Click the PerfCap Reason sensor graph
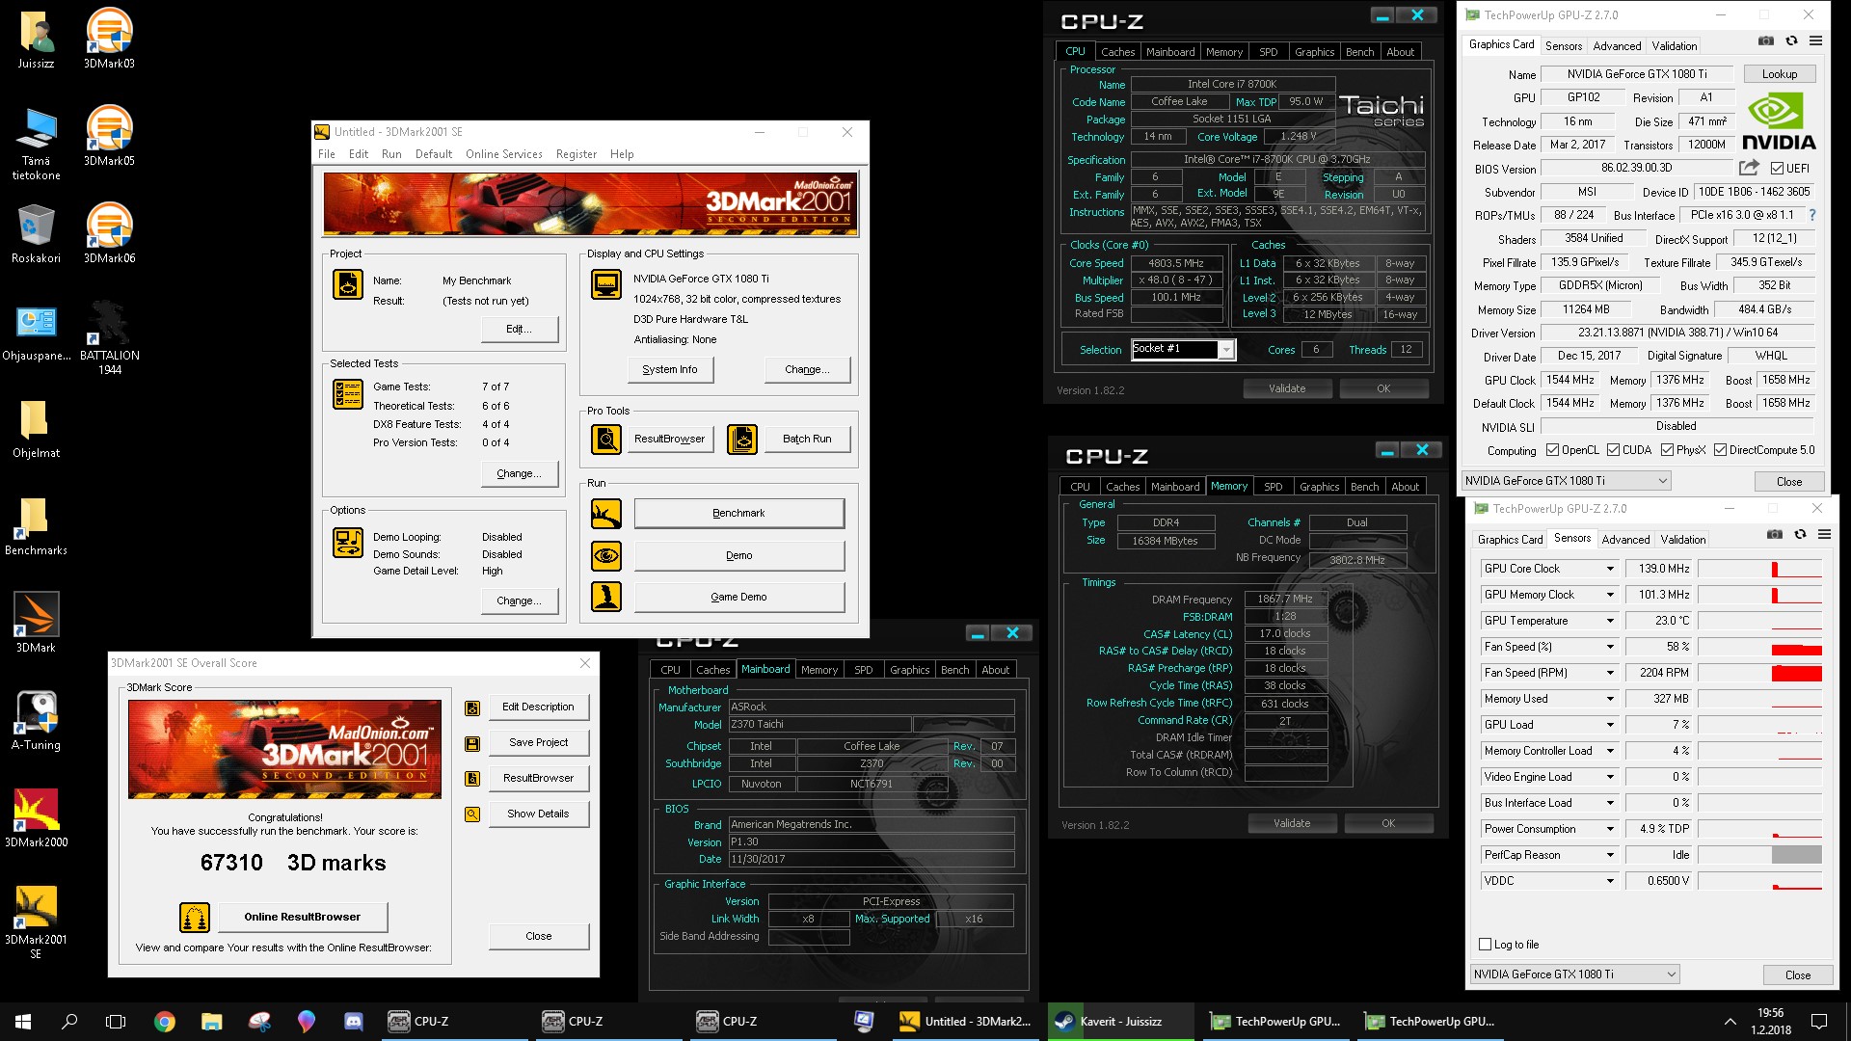1851x1041 pixels. click(x=1759, y=855)
